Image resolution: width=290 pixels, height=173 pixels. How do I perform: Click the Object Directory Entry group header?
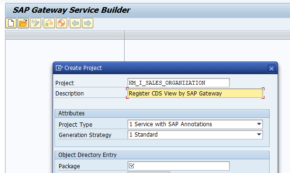point(162,155)
